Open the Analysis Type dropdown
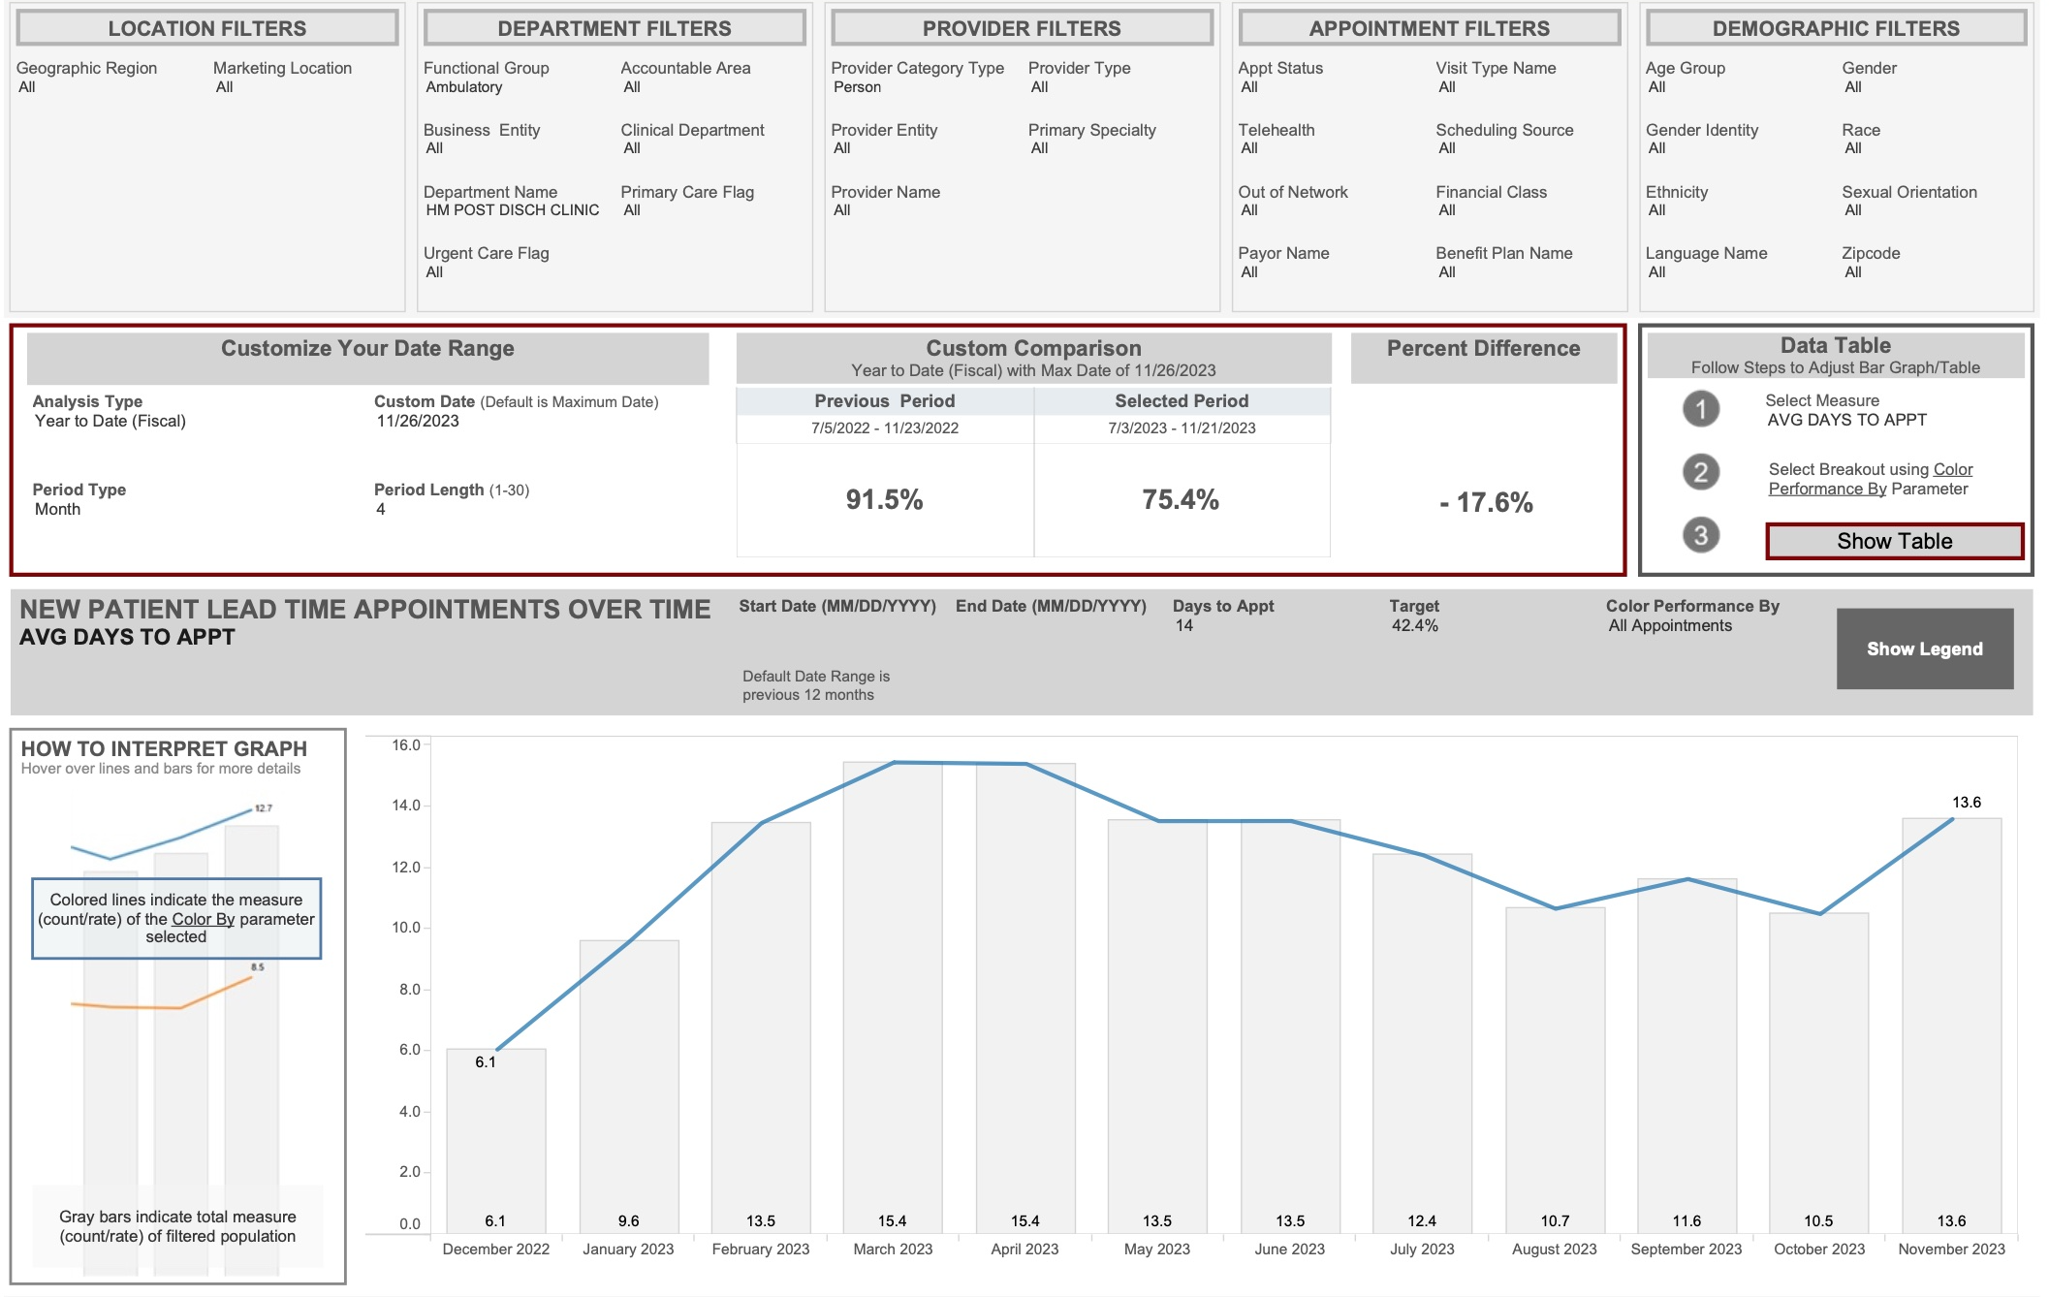 tap(110, 422)
